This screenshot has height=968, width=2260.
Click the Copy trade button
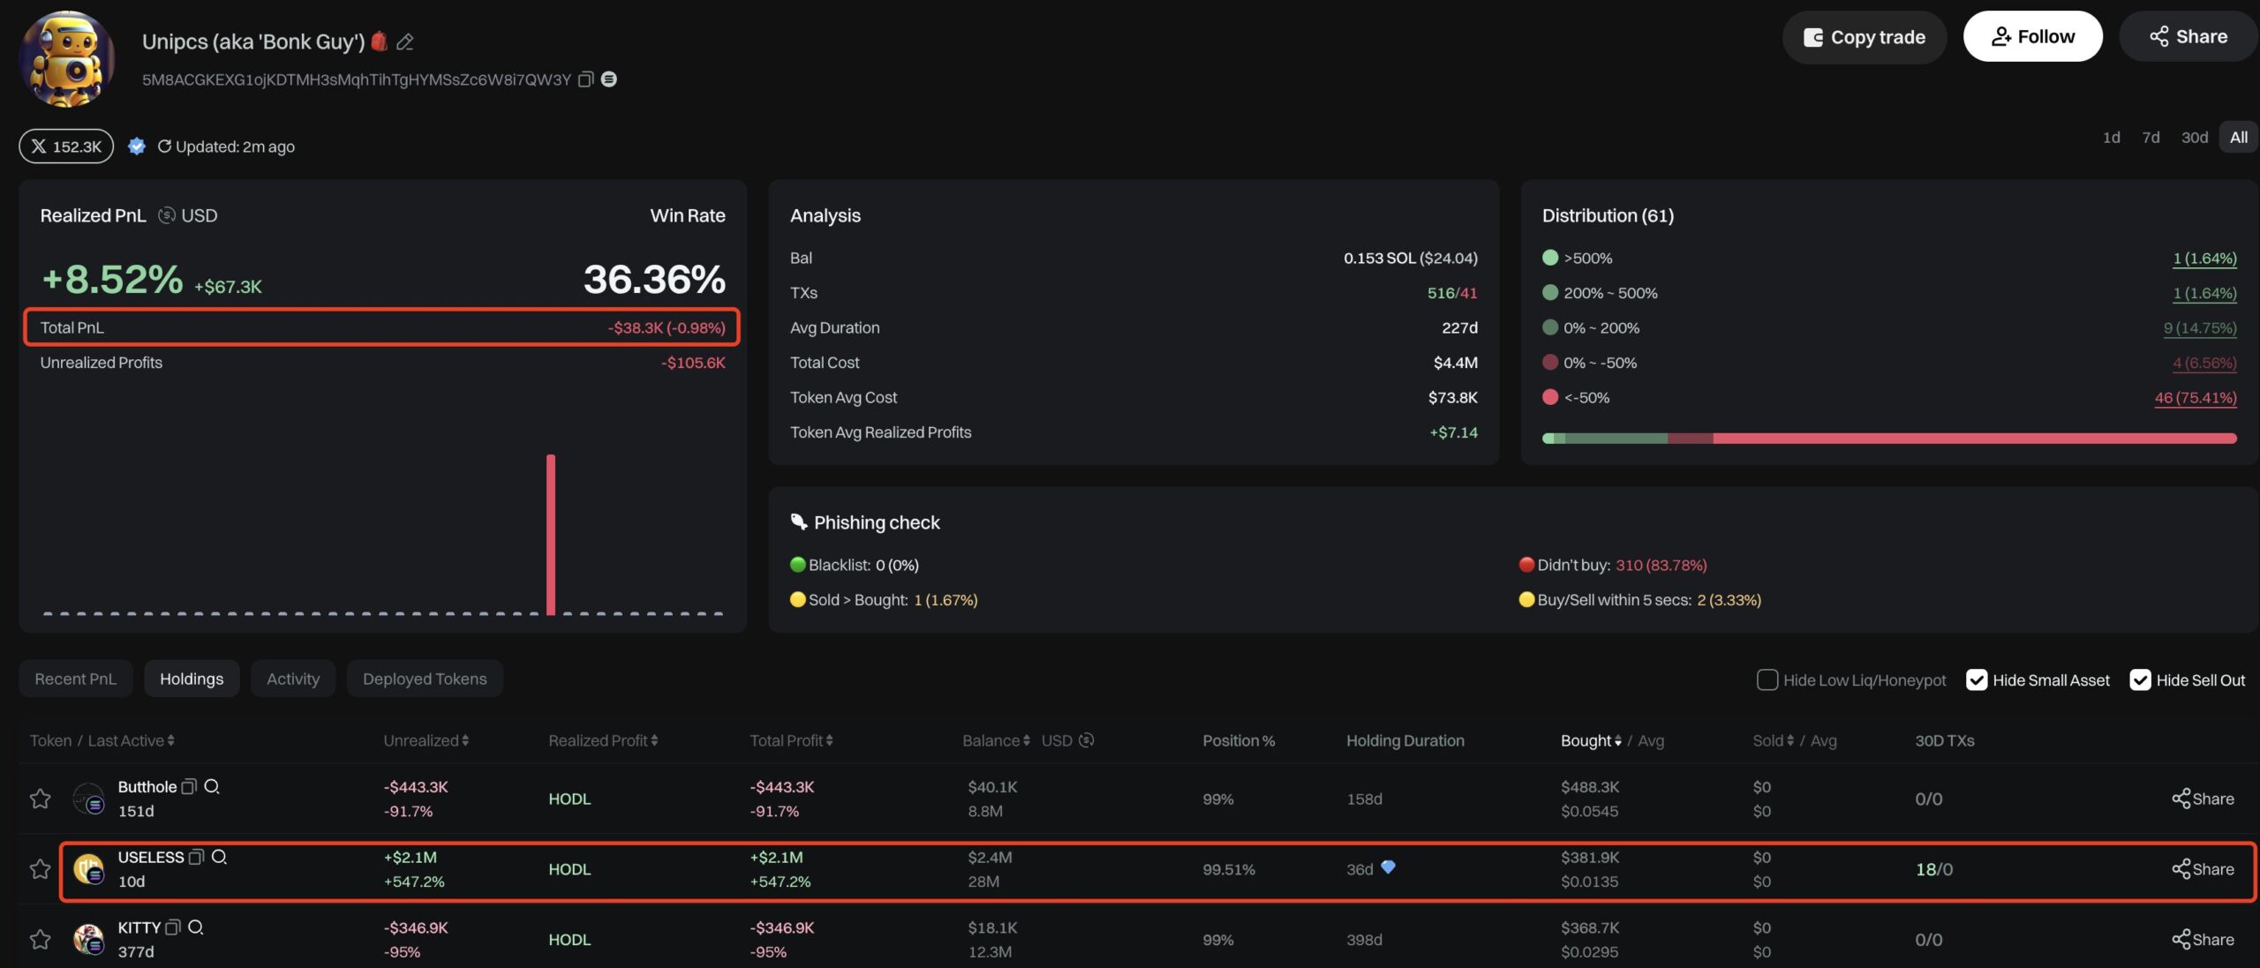[x=1864, y=37]
